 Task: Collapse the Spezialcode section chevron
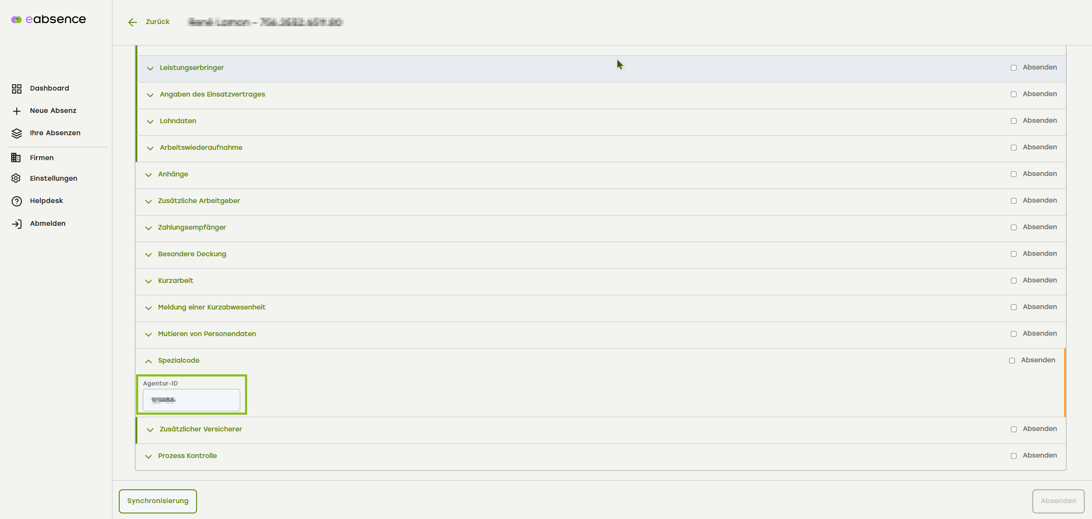pyautogui.click(x=148, y=361)
